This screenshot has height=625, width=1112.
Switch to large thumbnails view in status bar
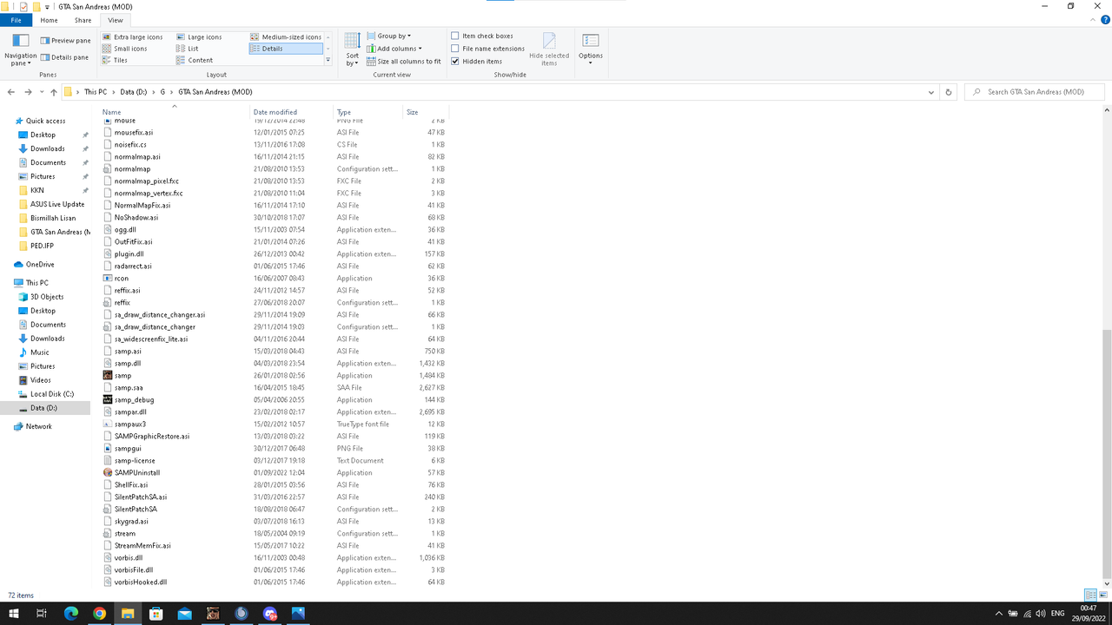pos(1103,595)
